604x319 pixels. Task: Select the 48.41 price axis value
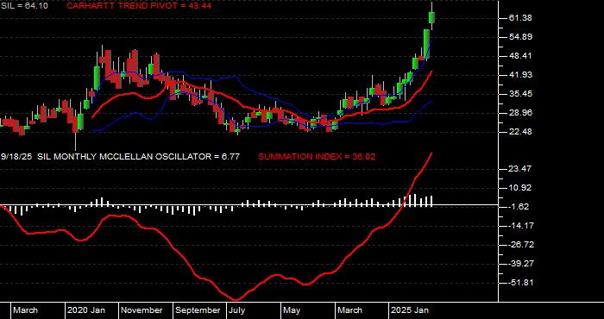(520, 56)
